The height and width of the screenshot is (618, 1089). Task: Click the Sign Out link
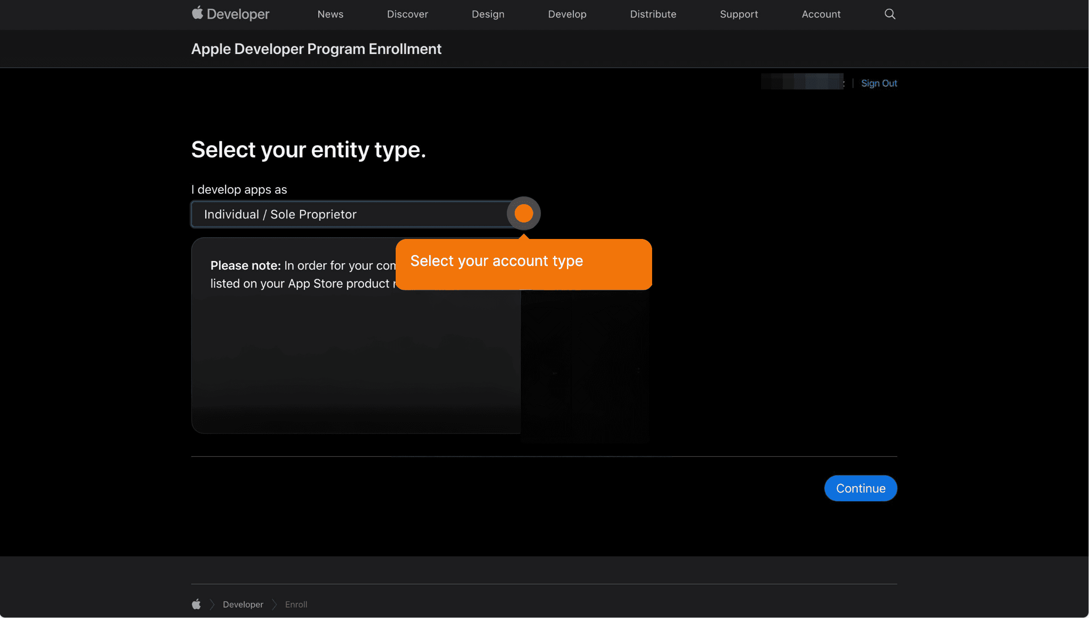click(x=879, y=83)
